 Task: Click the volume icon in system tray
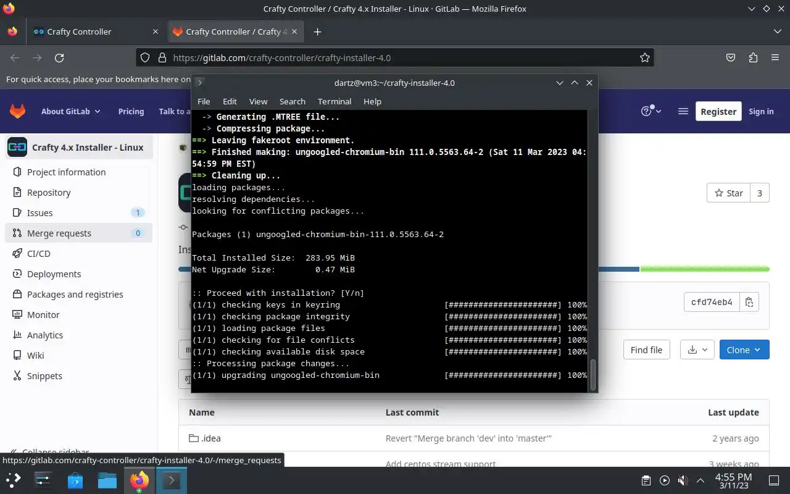[683, 480]
